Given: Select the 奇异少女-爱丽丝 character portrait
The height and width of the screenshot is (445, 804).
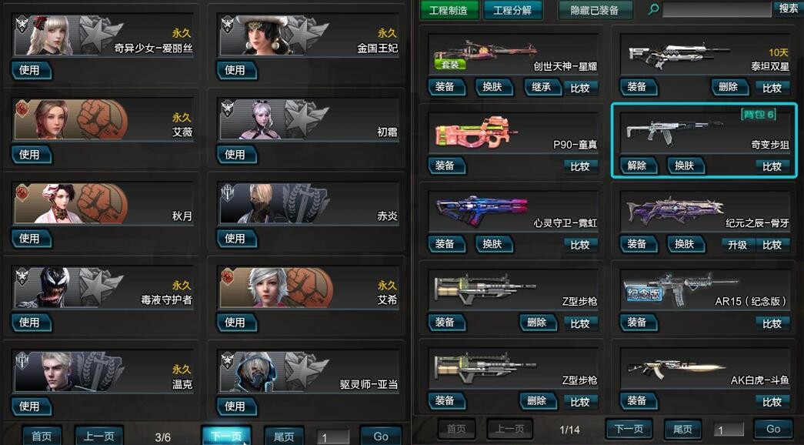Looking at the screenshot, I should click(x=50, y=35).
